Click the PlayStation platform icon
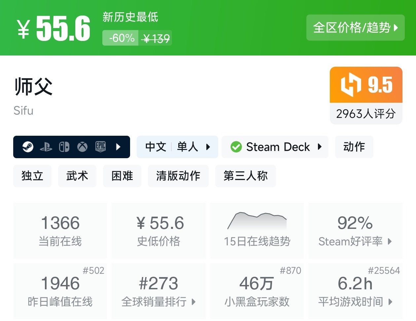Image resolution: width=416 pixels, height=321 pixels. click(x=46, y=147)
